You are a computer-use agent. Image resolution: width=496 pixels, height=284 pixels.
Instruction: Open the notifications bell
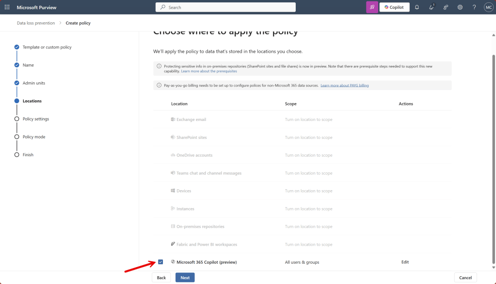[416, 7]
